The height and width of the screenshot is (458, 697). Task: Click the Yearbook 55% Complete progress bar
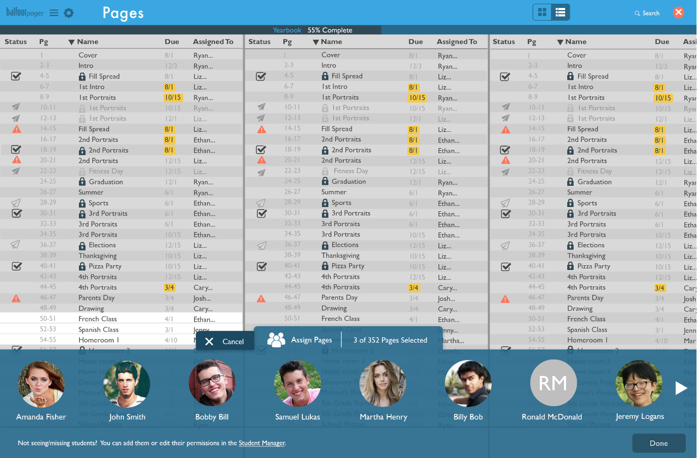(x=313, y=30)
